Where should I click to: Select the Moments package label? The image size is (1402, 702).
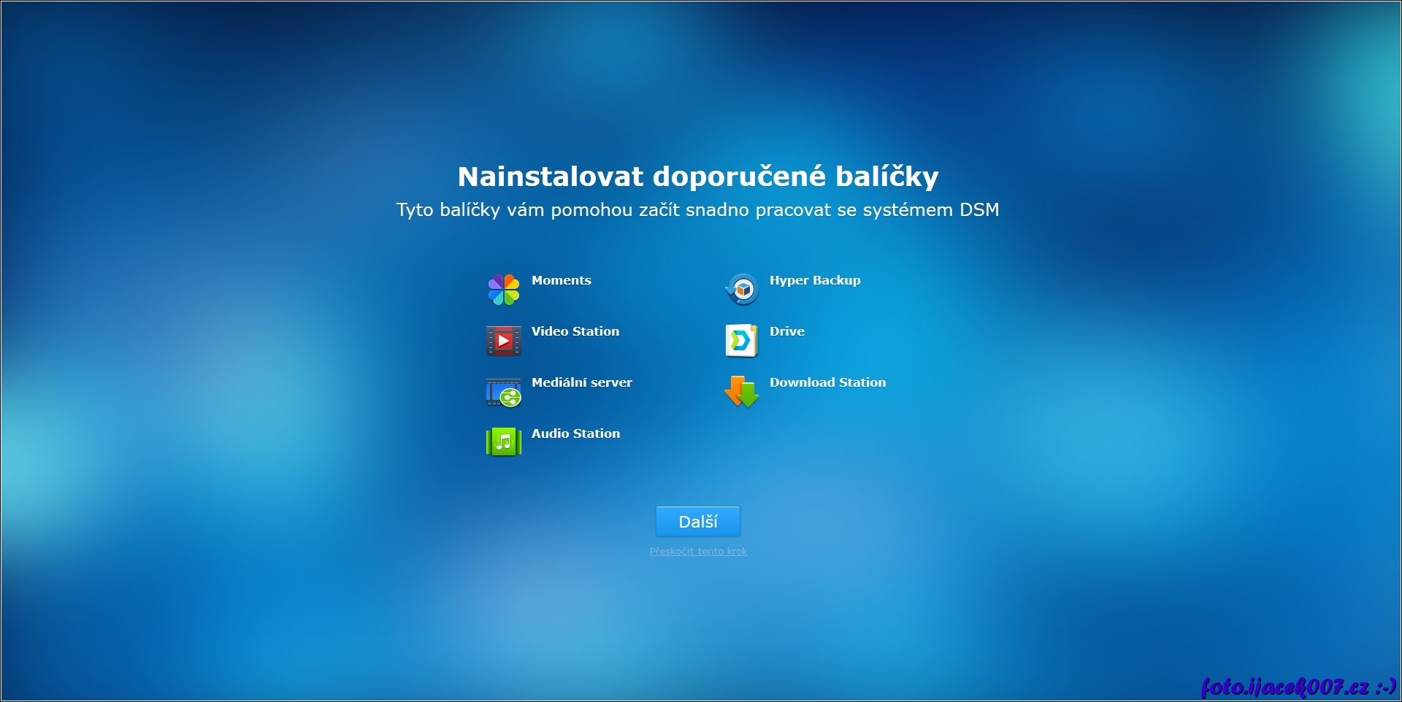click(x=561, y=280)
